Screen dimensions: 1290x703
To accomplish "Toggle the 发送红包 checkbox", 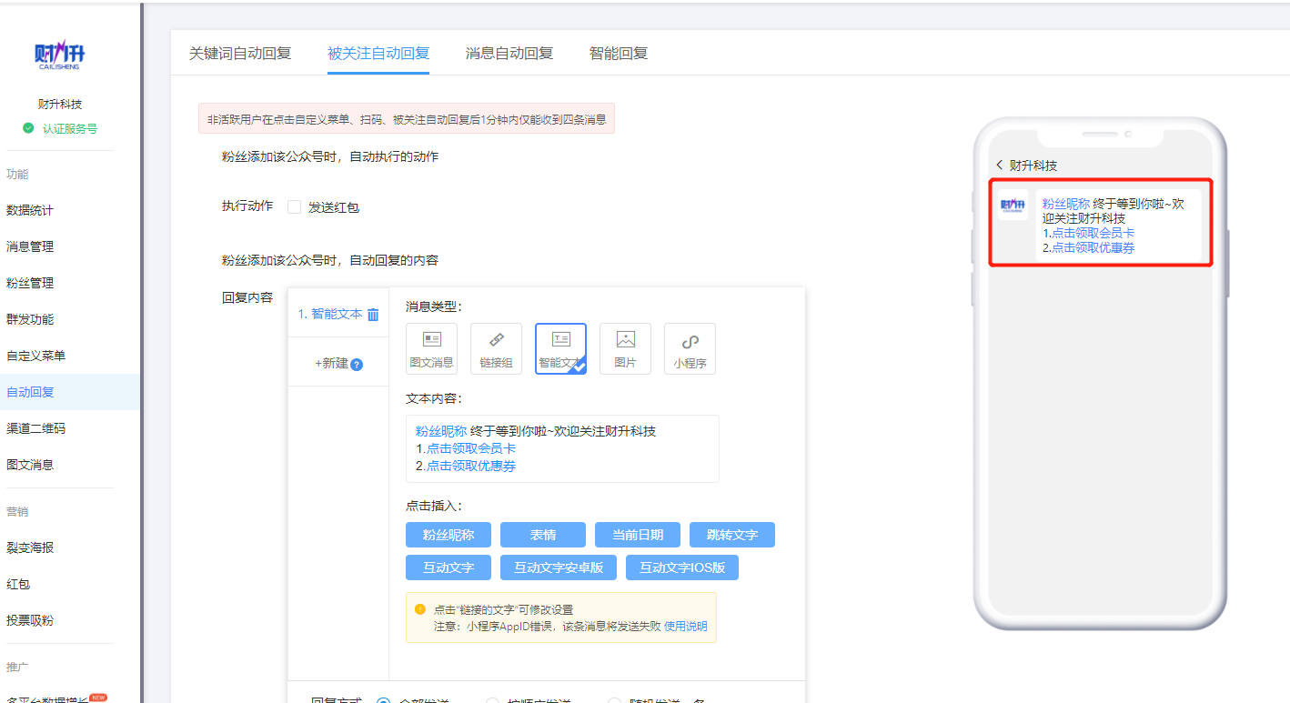I will pos(294,206).
